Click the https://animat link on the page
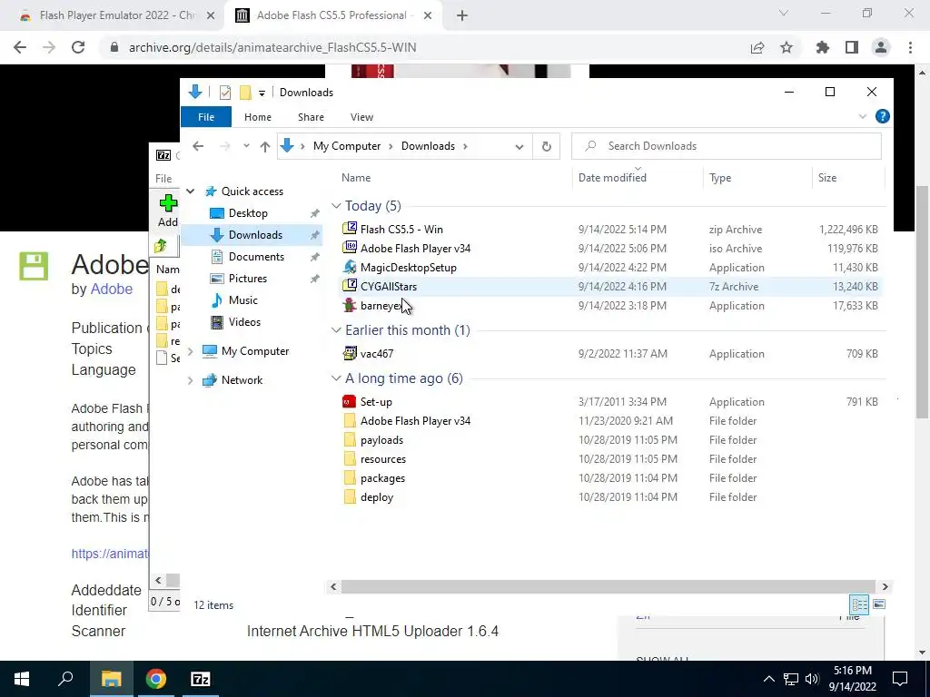 pyautogui.click(x=110, y=554)
